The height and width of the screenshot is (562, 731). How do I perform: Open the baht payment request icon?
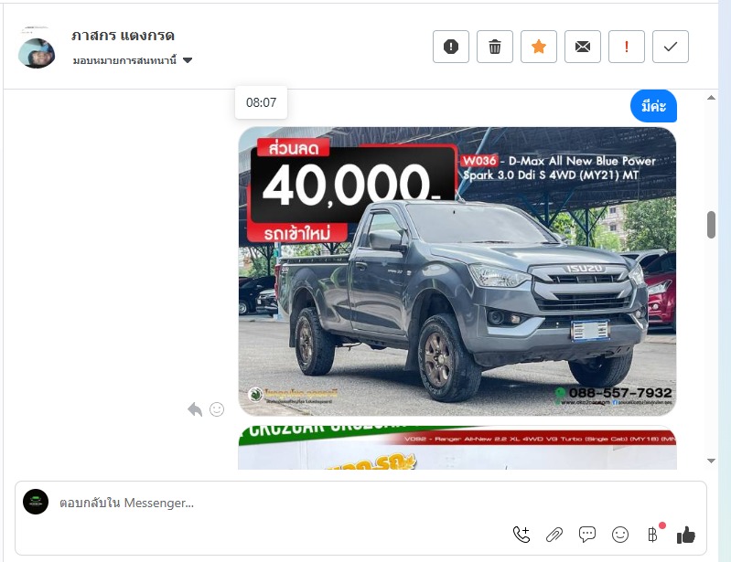[x=653, y=535]
